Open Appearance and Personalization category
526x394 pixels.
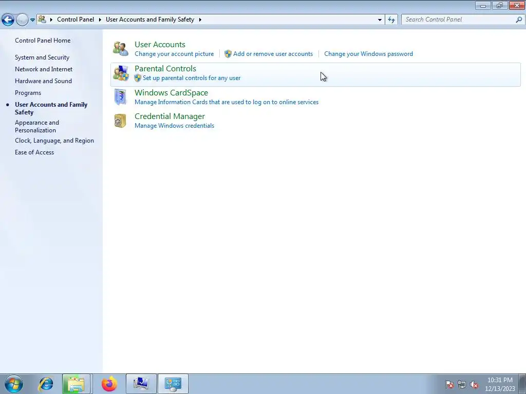click(37, 126)
